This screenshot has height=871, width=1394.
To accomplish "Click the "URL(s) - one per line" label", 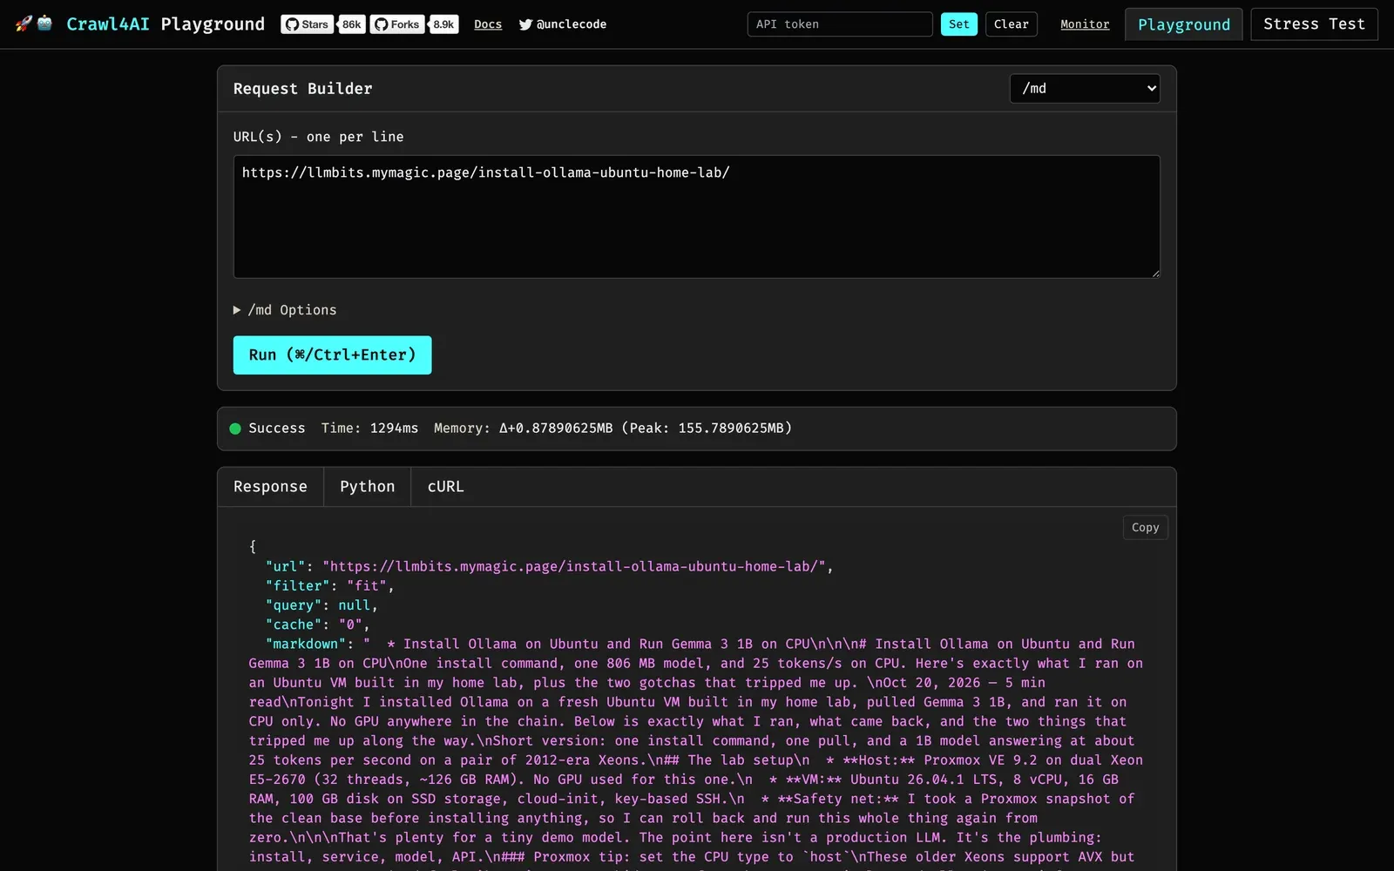I will point(318,137).
